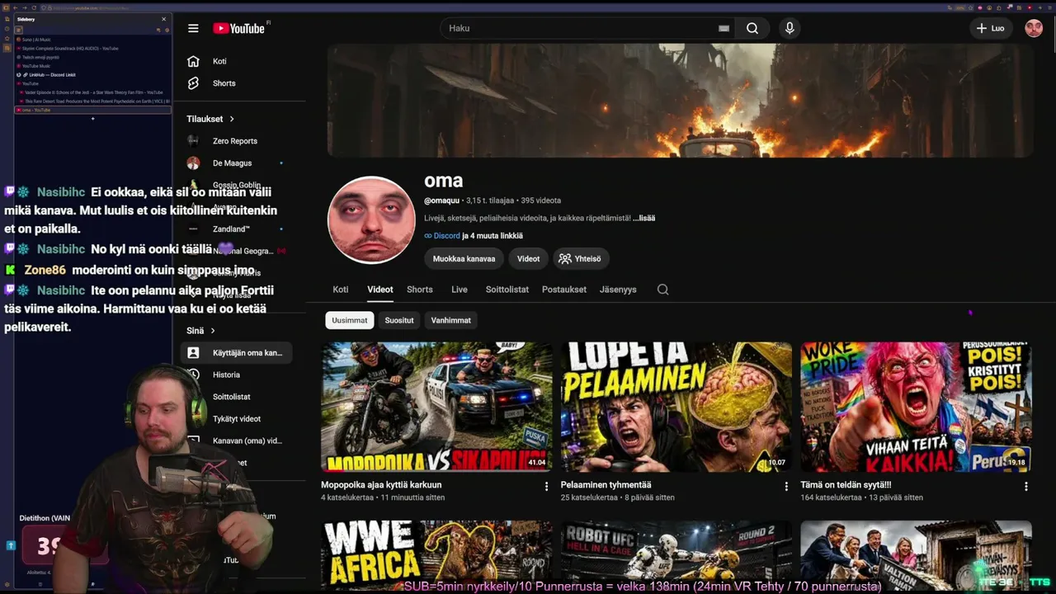The width and height of the screenshot is (1056, 594).
Task: Click the Videot button beside Muokkaa kanavaa
Action: 528,258
